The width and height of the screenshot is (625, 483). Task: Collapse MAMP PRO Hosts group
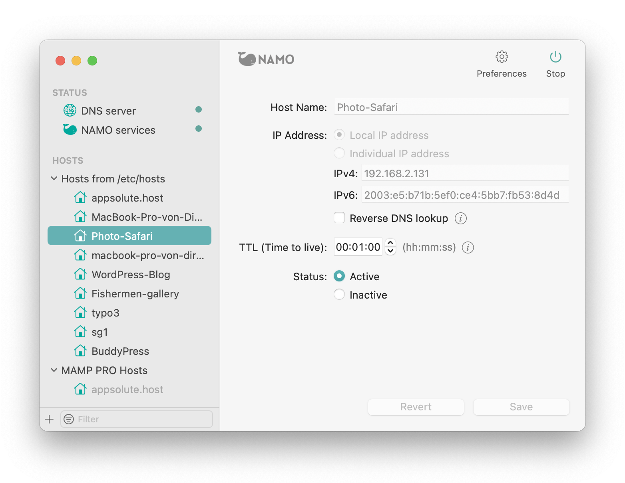point(54,370)
